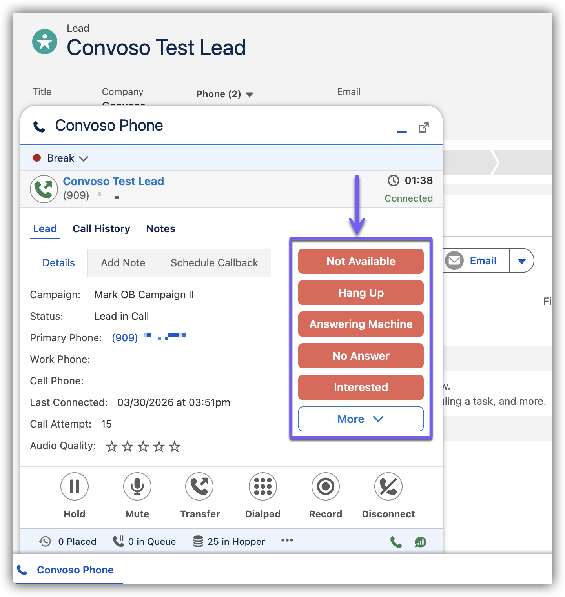Click the green phone icon in footer
Viewport: 565px width, 597px height.
pyautogui.click(x=396, y=542)
